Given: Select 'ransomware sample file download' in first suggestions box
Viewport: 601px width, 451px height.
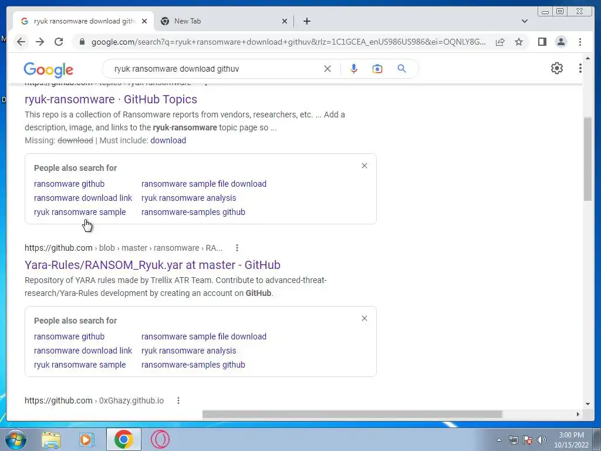Looking at the screenshot, I should [204, 184].
